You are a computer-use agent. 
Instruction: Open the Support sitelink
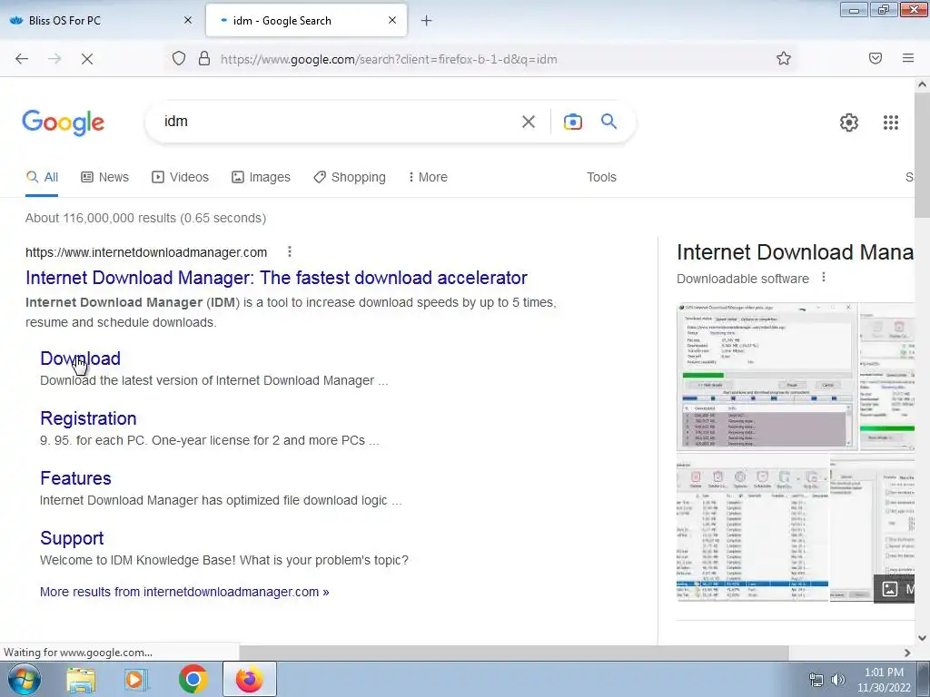(x=72, y=538)
